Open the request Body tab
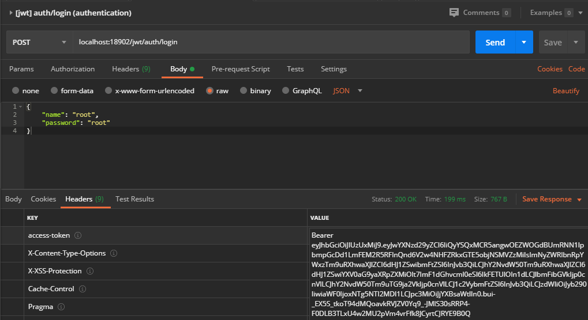Image resolution: width=588 pixels, height=320 pixels. (182, 69)
